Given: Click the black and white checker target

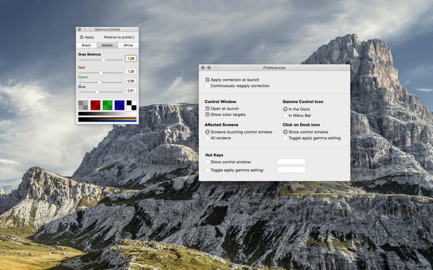Looking at the screenshot, I should tap(131, 105).
